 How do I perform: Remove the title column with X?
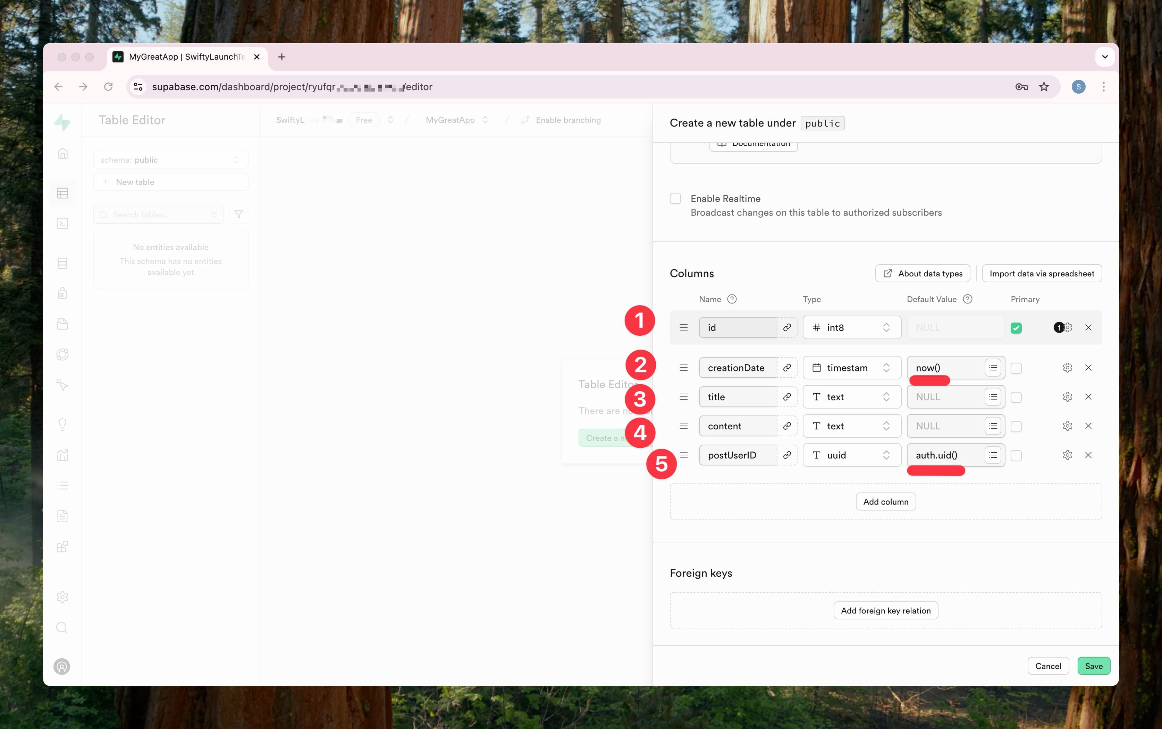coord(1088,397)
